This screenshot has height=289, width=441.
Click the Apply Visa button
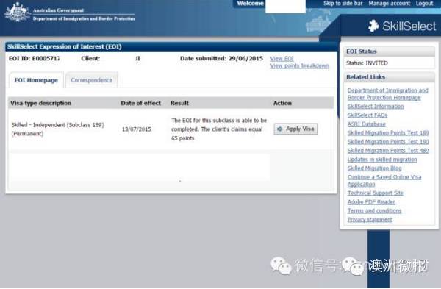pos(295,129)
